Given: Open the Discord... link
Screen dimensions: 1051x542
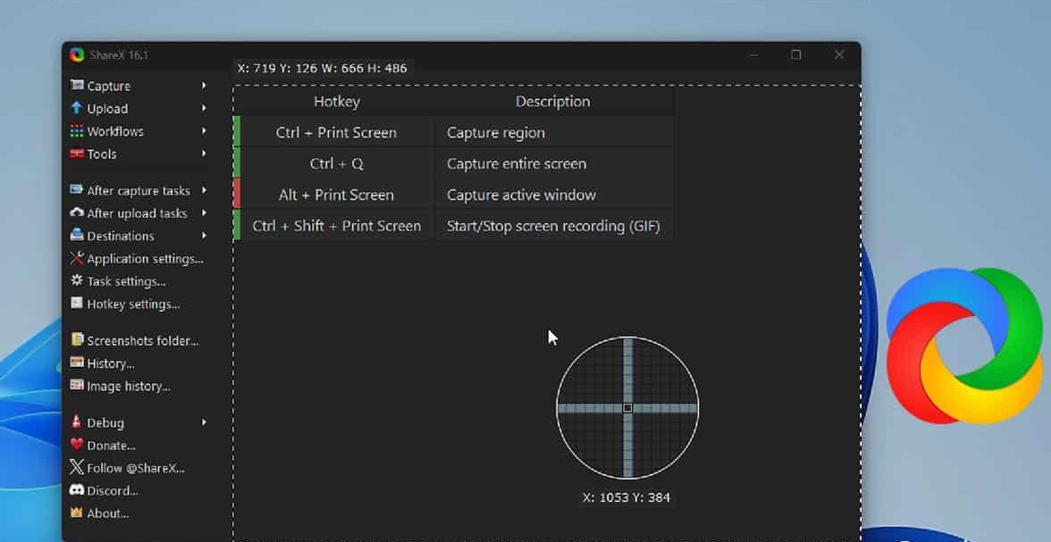Looking at the screenshot, I should 113,490.
